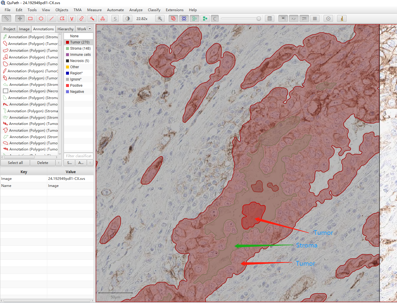Open Preferences gear button
The width and height of the screenshot is (397, 303).
(328, 19)
